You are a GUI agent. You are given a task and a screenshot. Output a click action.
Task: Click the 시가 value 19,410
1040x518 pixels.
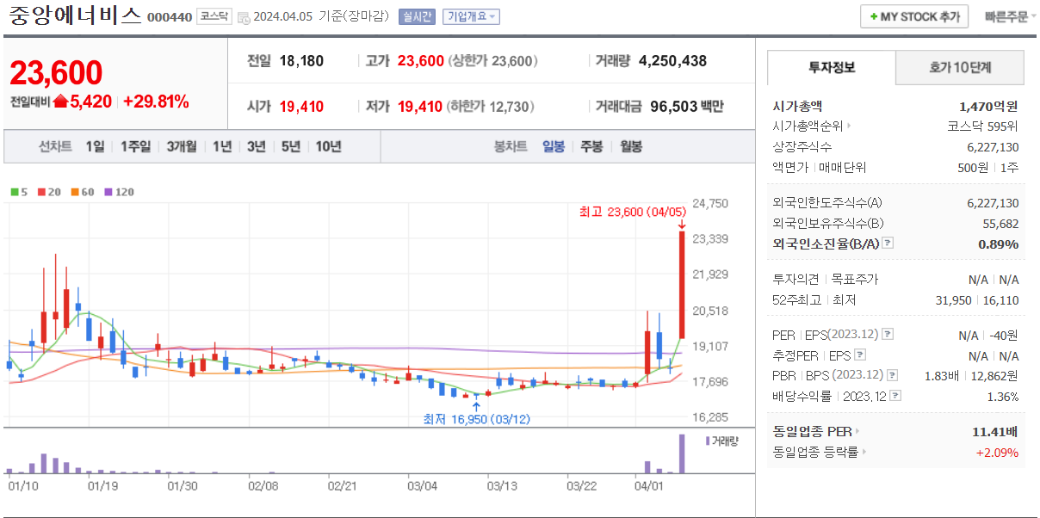pyautogui.click(x=301, y=107)
